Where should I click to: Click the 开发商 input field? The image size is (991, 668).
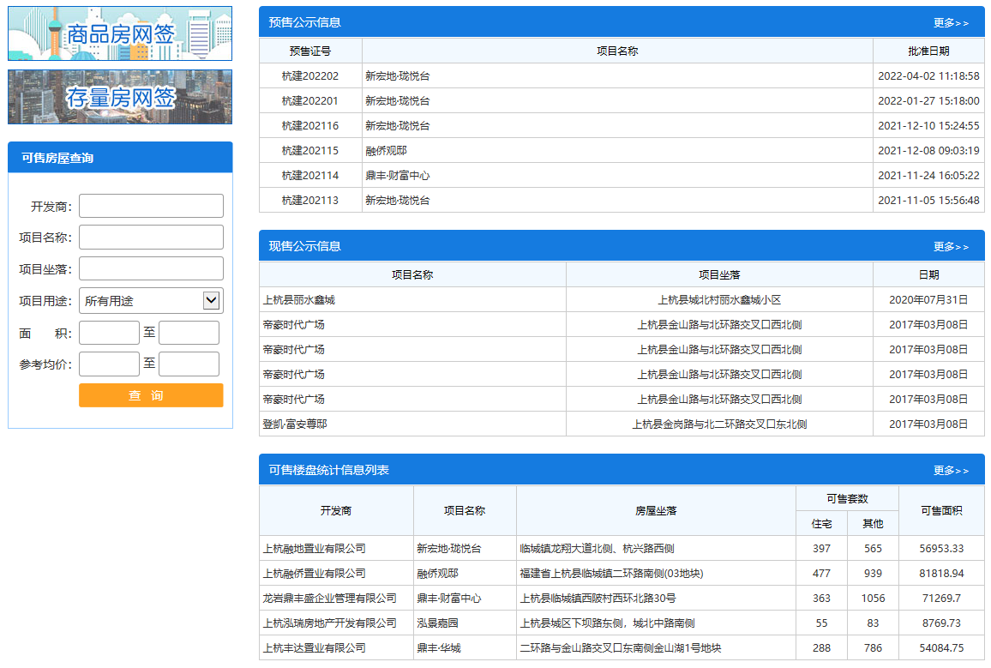click(151, 206)
